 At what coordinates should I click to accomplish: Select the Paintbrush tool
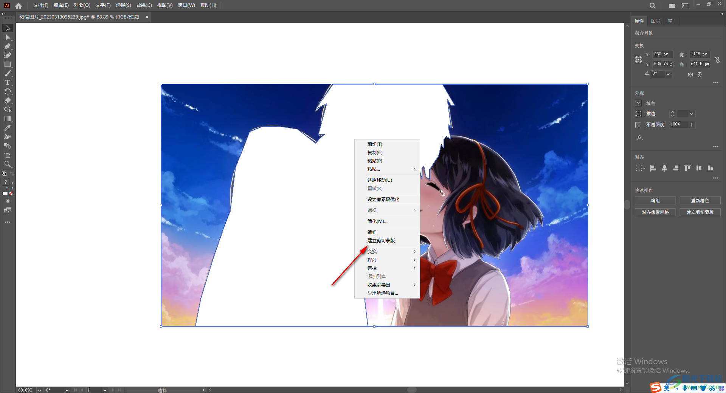[x=7, y=74]
